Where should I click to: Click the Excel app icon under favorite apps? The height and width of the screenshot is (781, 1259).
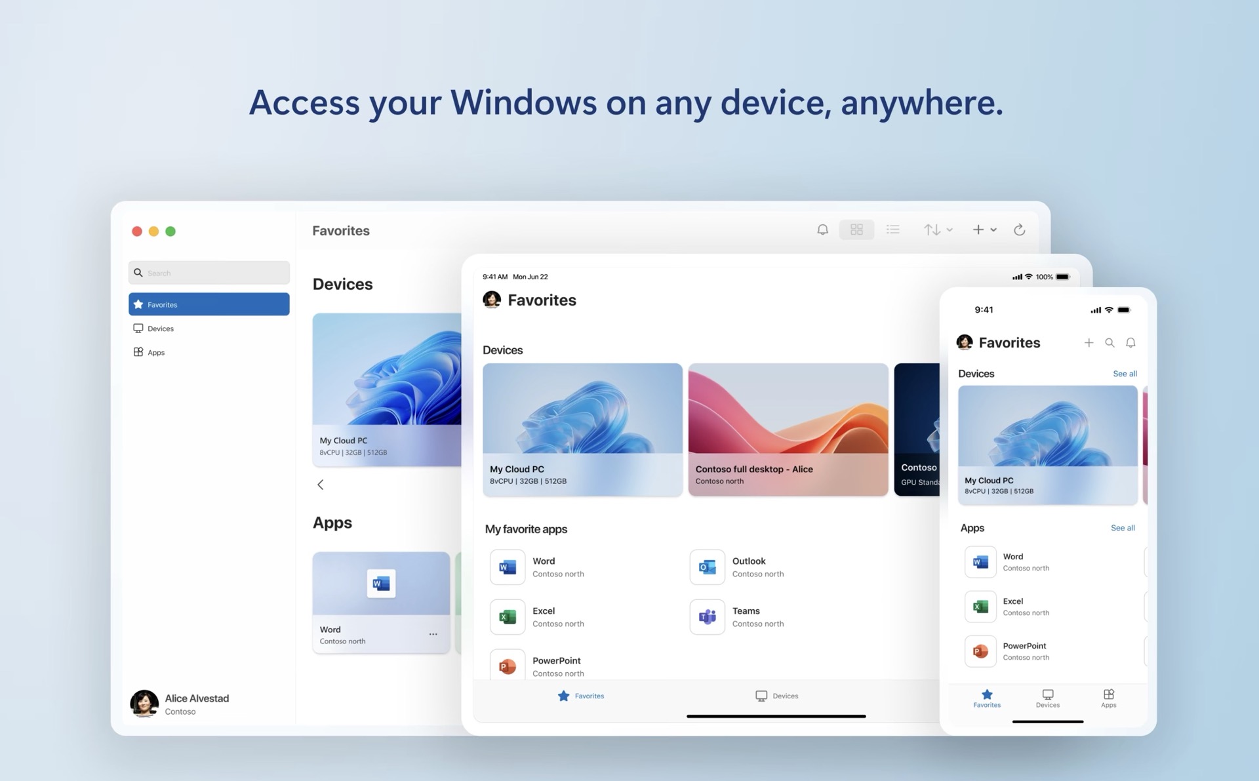[x=504, y=616]
